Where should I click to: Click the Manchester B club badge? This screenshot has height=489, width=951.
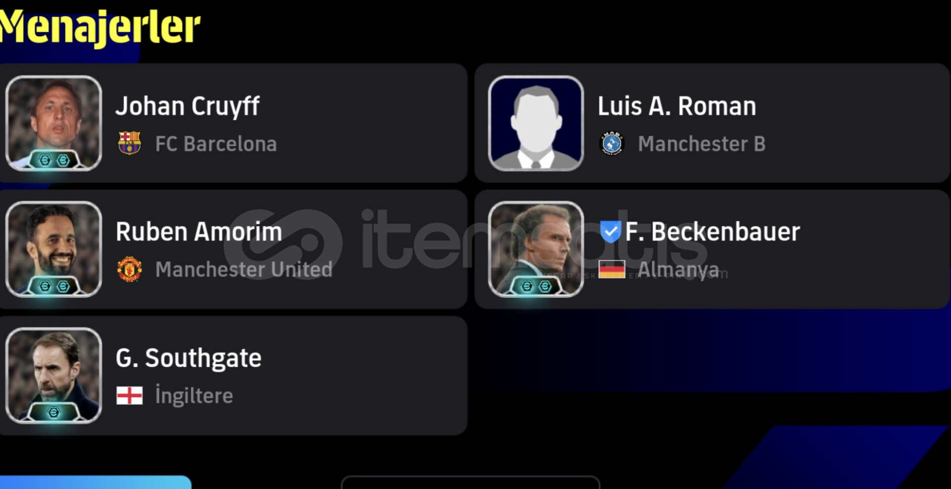(611, 144)
